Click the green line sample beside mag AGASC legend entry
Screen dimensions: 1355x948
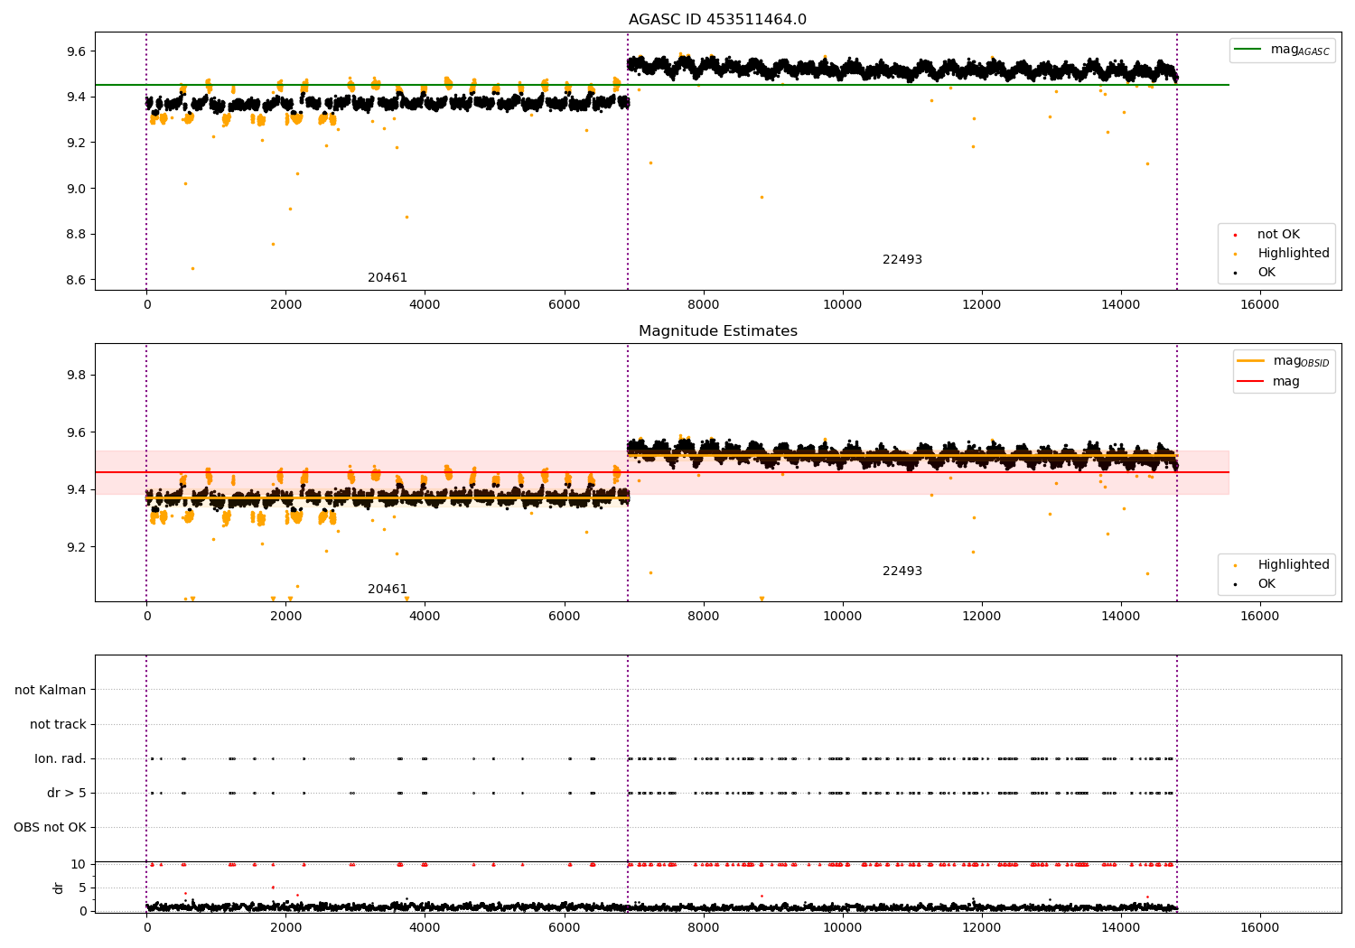(1249, 50)
